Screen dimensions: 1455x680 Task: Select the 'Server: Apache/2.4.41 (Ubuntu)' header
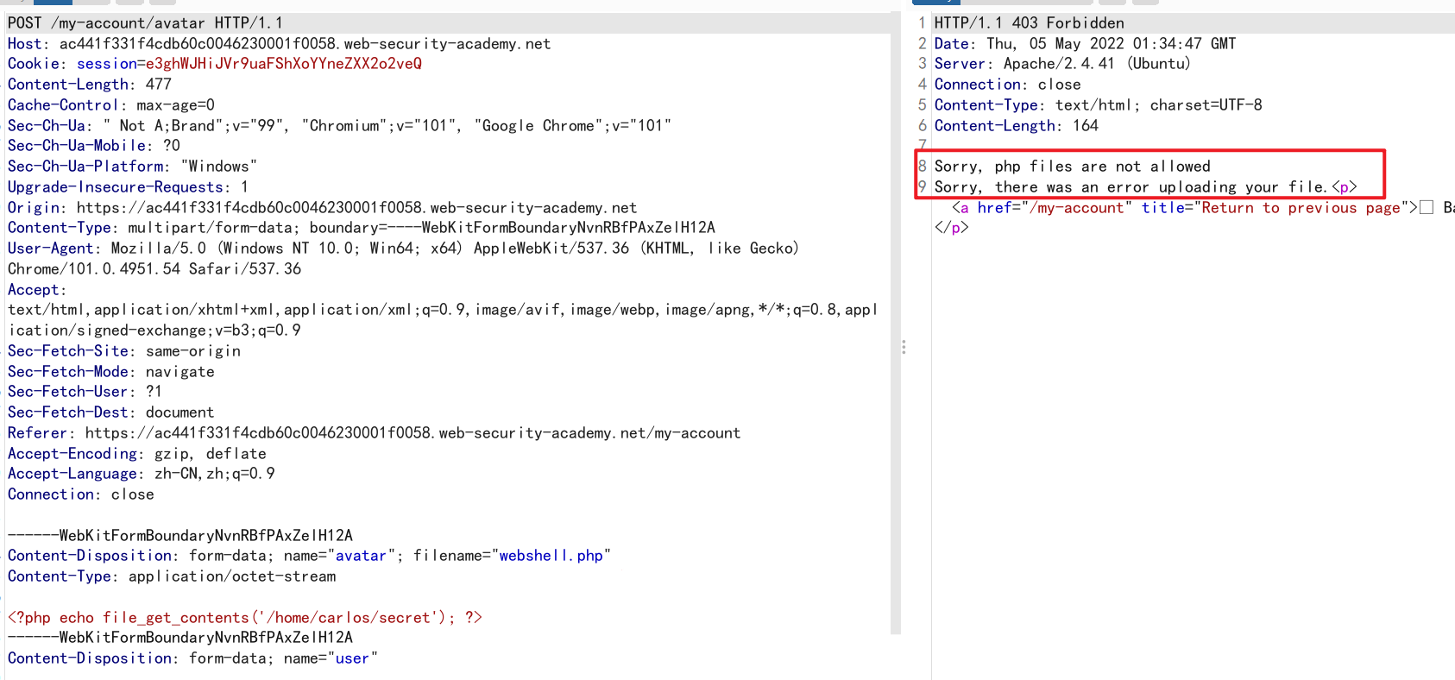tap(1062, 64)
